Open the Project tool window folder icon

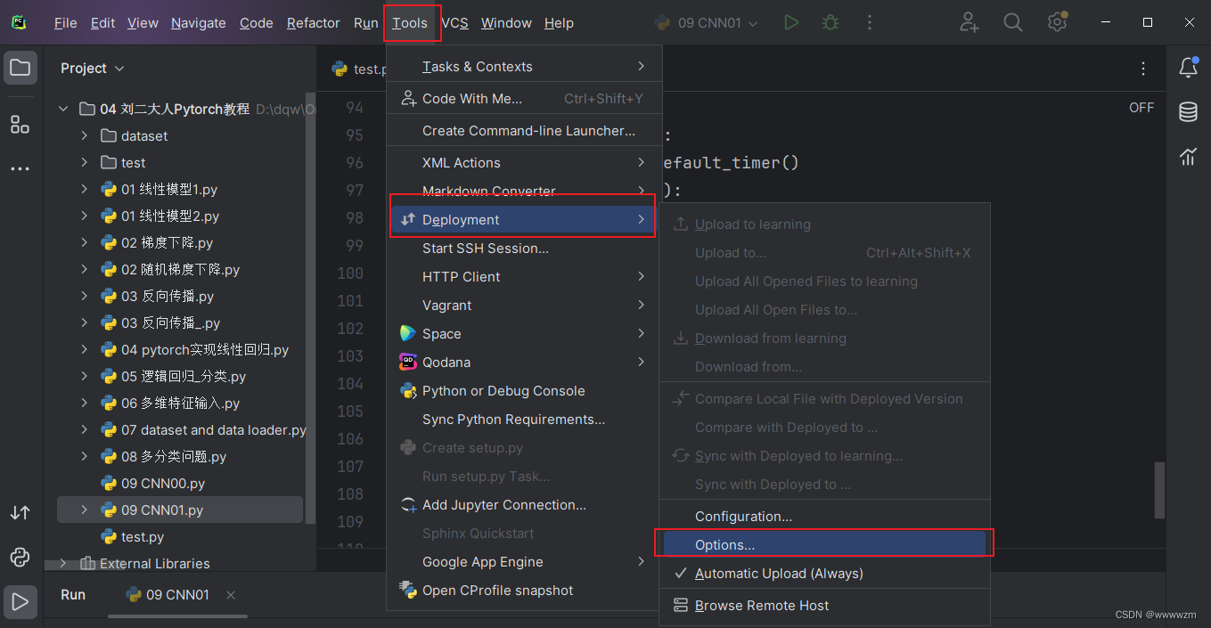coord(20,68)
